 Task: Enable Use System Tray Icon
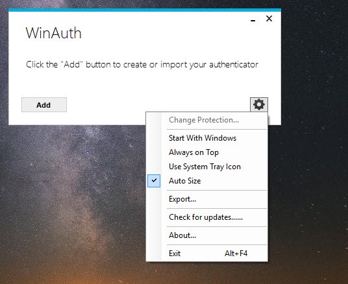(x=205, y=167)
